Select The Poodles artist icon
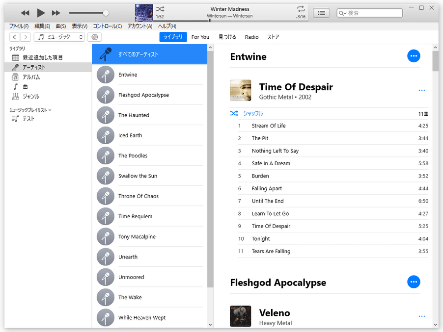Image resolution: width=443 pixels, height=332 pixels. tap(106, 156)
